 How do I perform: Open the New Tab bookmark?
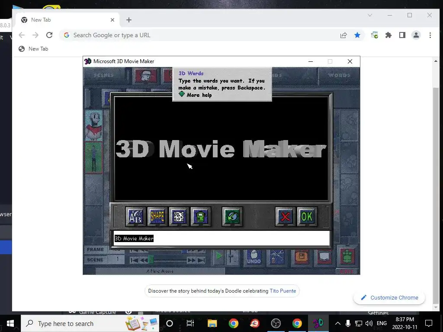click(33, 49)
